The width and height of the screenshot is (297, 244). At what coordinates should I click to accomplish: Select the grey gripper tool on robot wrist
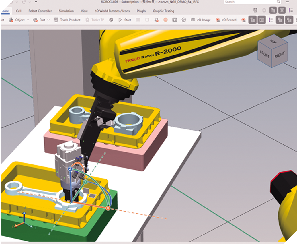tap(68, 163)
